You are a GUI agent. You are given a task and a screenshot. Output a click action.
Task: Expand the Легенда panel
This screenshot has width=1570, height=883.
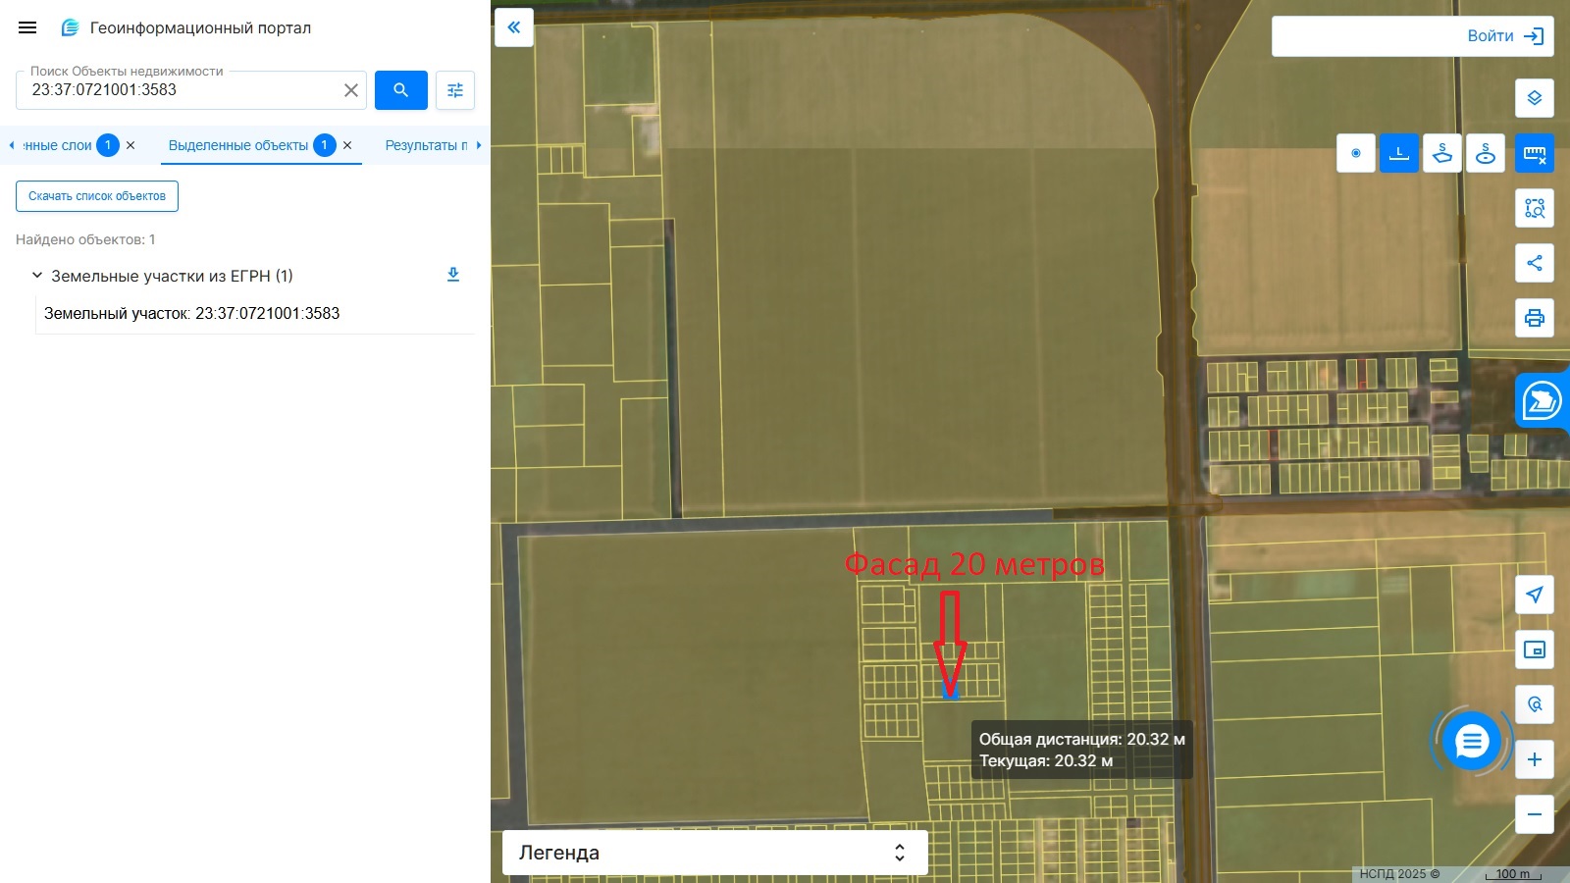[x=714, y=853]
